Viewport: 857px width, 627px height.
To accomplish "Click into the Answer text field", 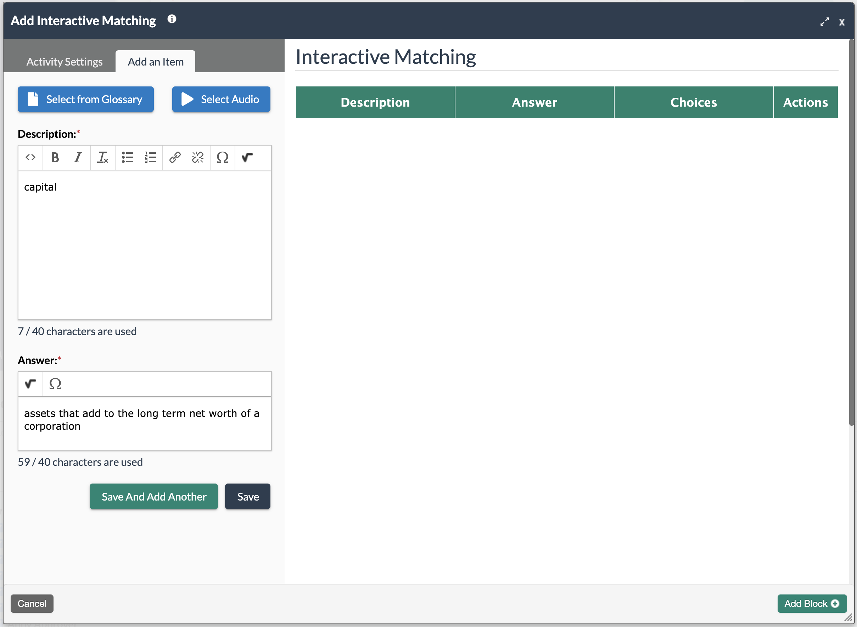I will click(144, 423).
